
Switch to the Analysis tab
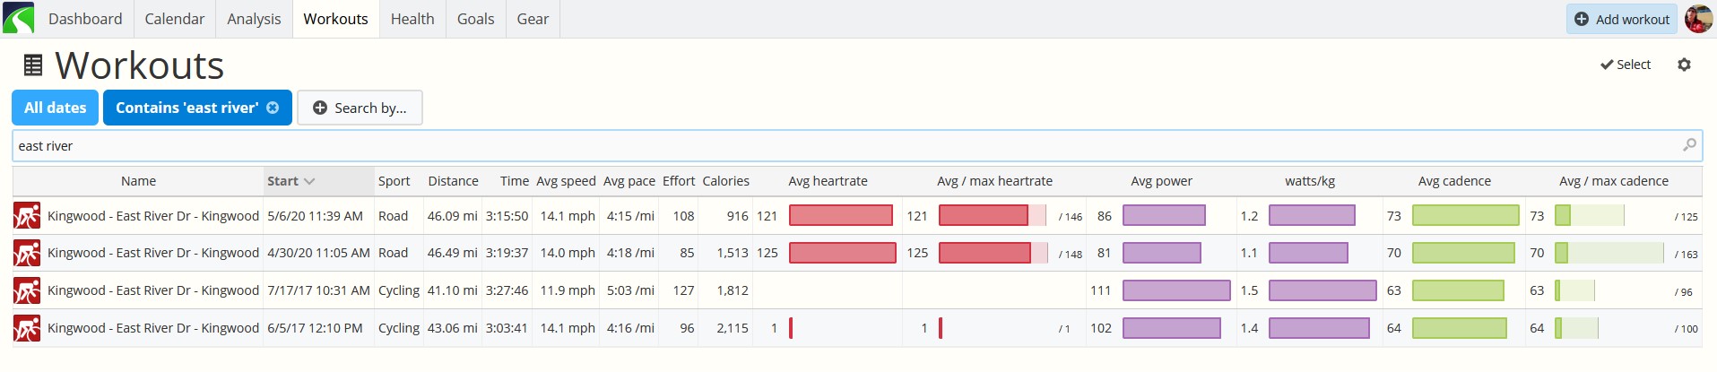tap(254, 19)
